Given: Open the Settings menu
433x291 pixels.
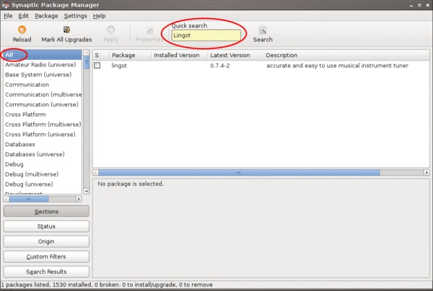Looking at the screenshot, I should 75,15.
